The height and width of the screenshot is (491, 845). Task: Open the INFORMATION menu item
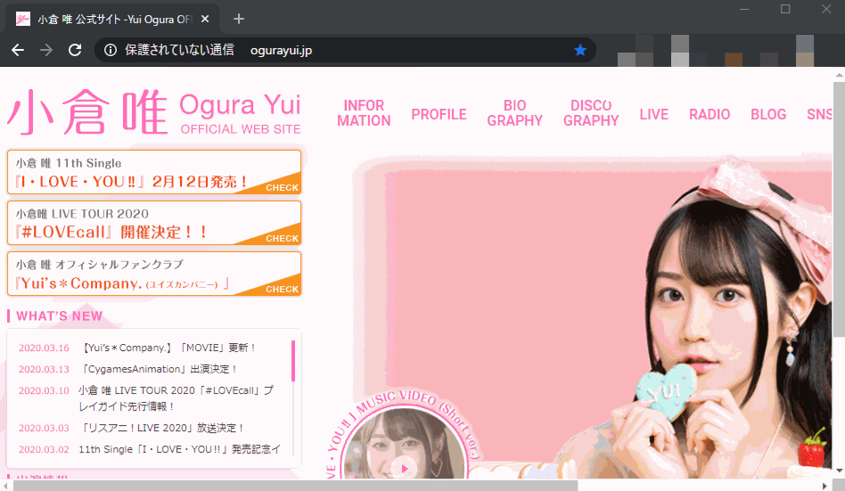click(364, 113)
